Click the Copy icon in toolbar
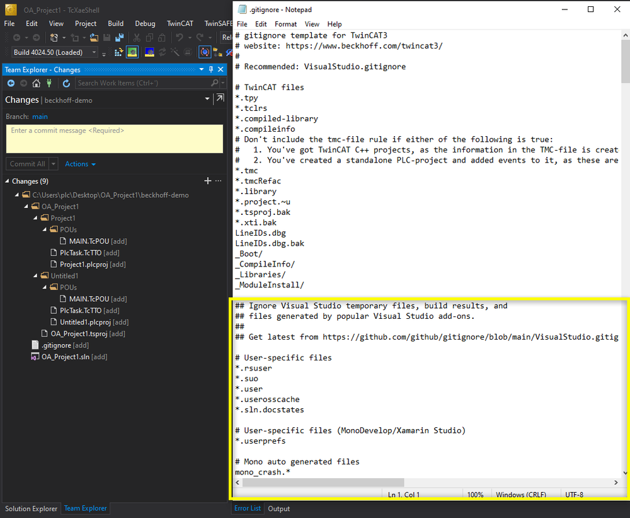The image size is (630, 518). click(149, 38)
